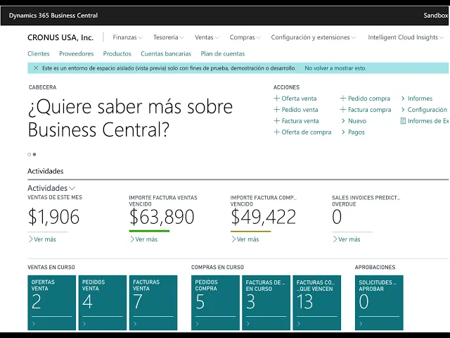
Task: Click the plus icon beside Oferta de compra
Action: (x=276, y=132)
